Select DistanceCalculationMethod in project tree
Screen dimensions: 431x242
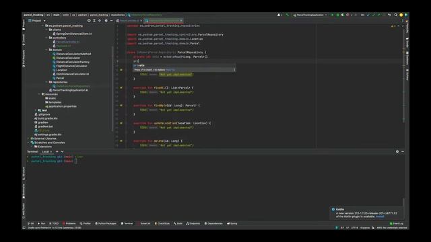[x=71, y=54]
